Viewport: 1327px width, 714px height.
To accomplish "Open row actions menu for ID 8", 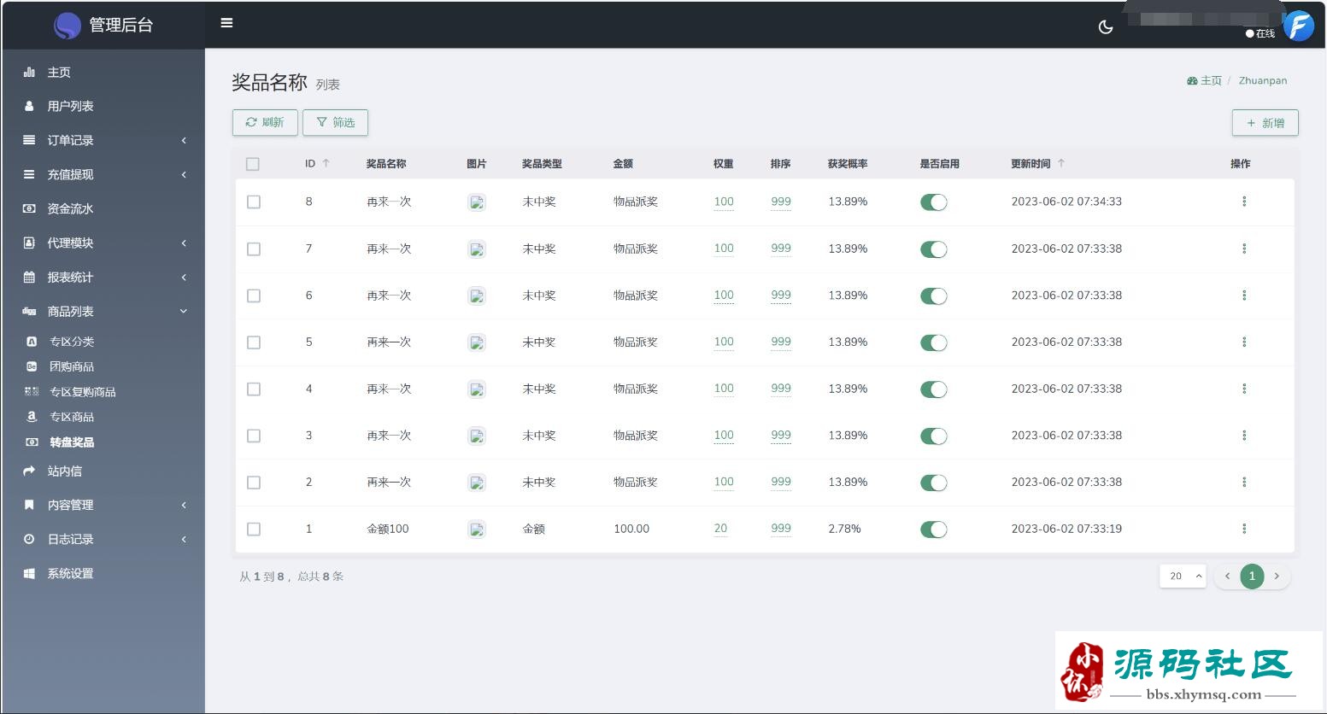I will click(1244, 202).
